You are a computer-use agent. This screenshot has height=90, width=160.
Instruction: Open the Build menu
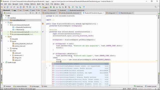click(x=39, y=4)
